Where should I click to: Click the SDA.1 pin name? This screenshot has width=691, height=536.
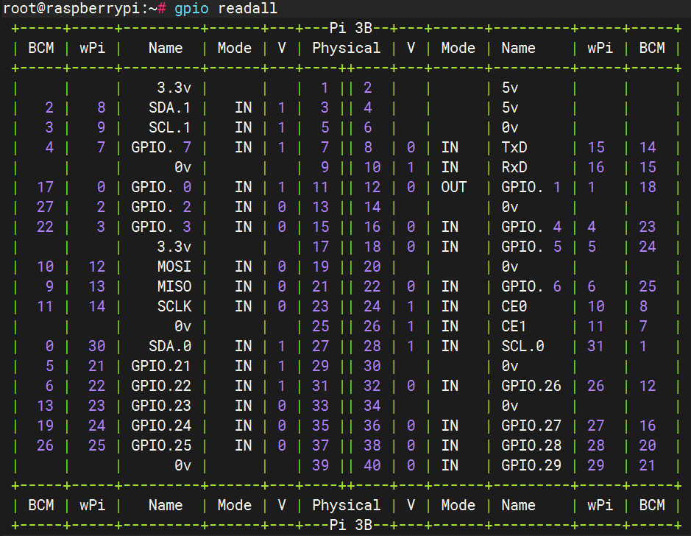tap(169, 107)
